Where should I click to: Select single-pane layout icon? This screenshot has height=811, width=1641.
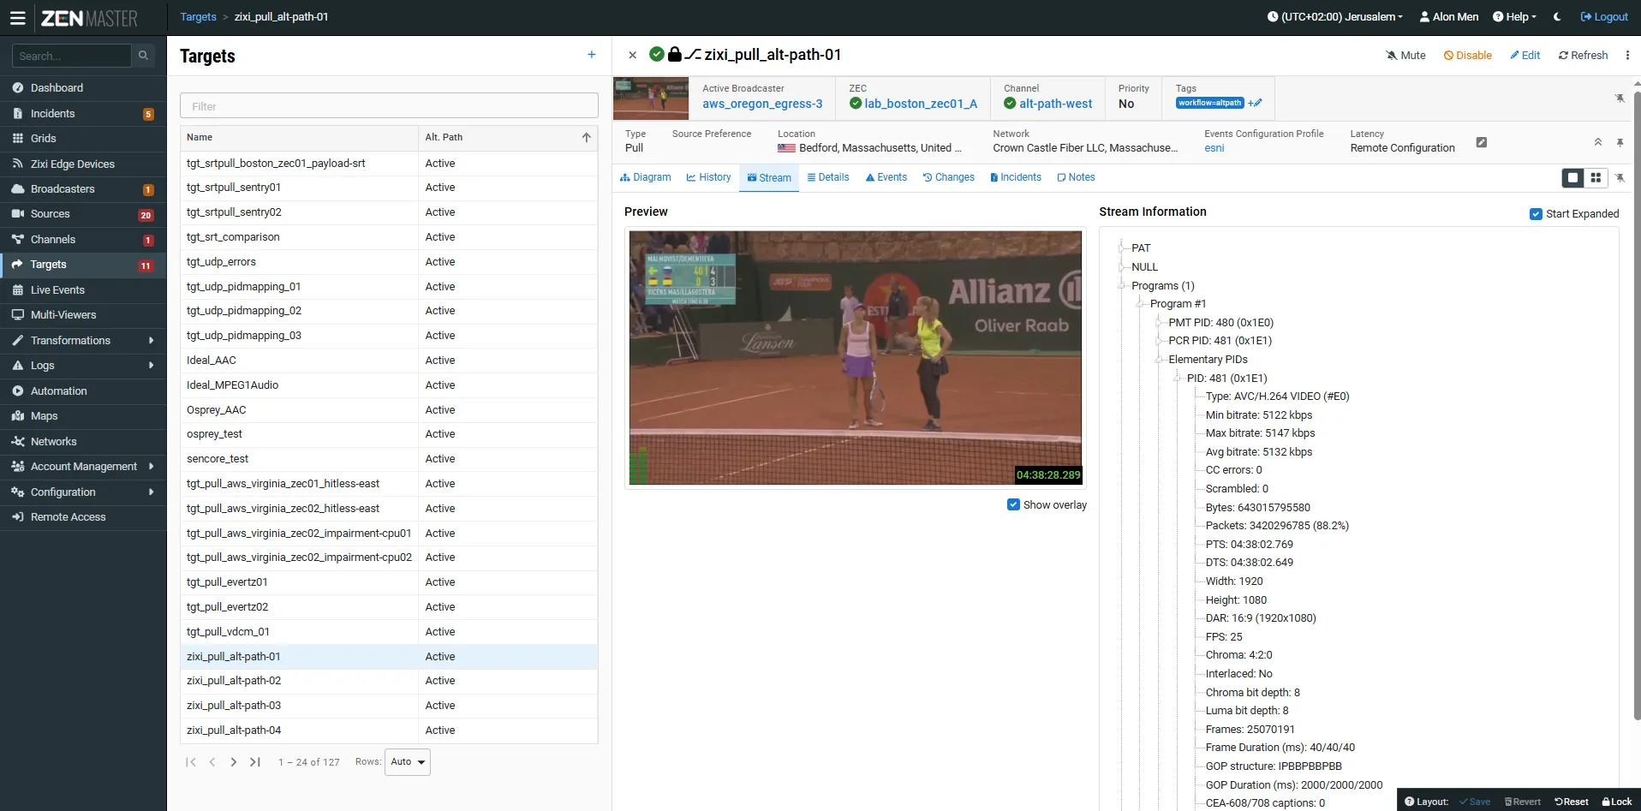click(1572, 177)
